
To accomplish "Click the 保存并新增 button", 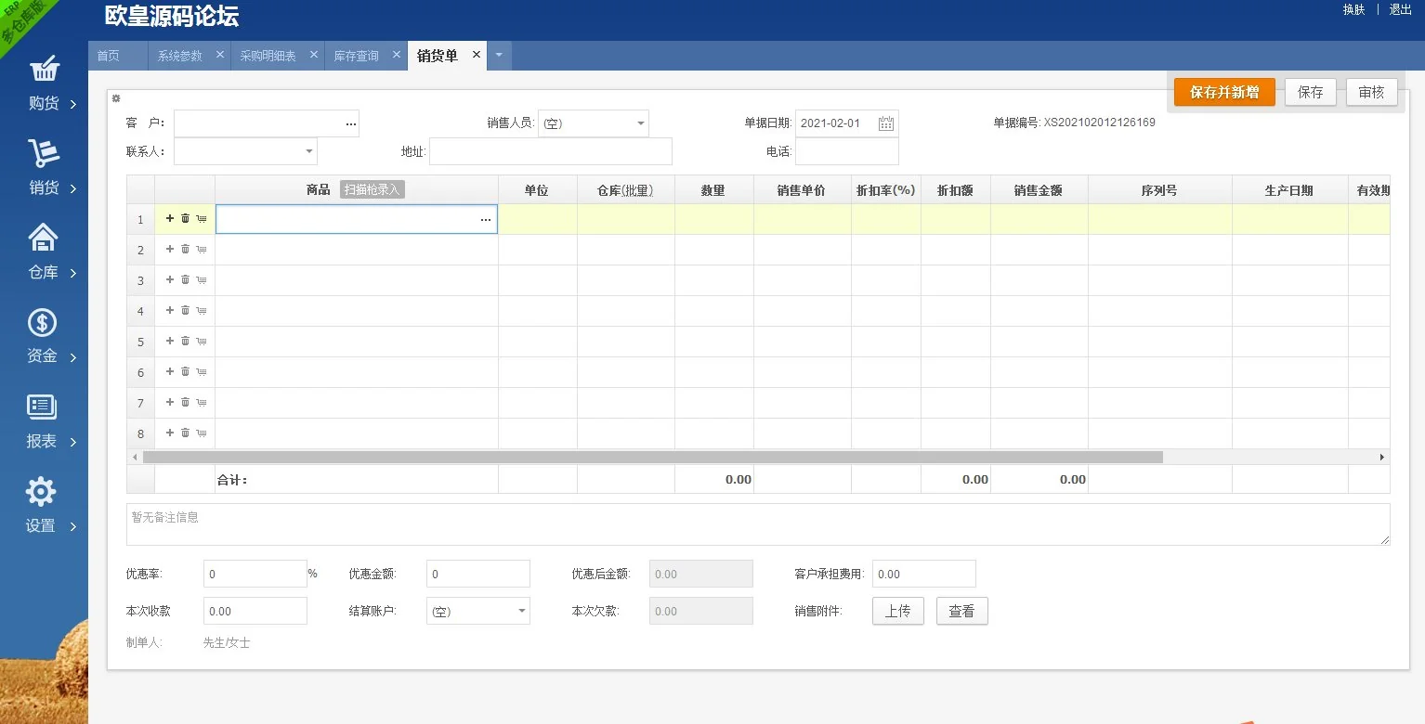I will click(x=1224, y=92).
